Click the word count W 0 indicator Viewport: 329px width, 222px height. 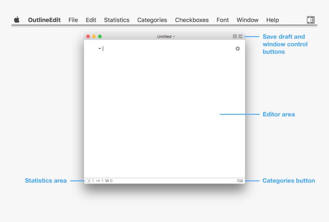click(110, 180)
